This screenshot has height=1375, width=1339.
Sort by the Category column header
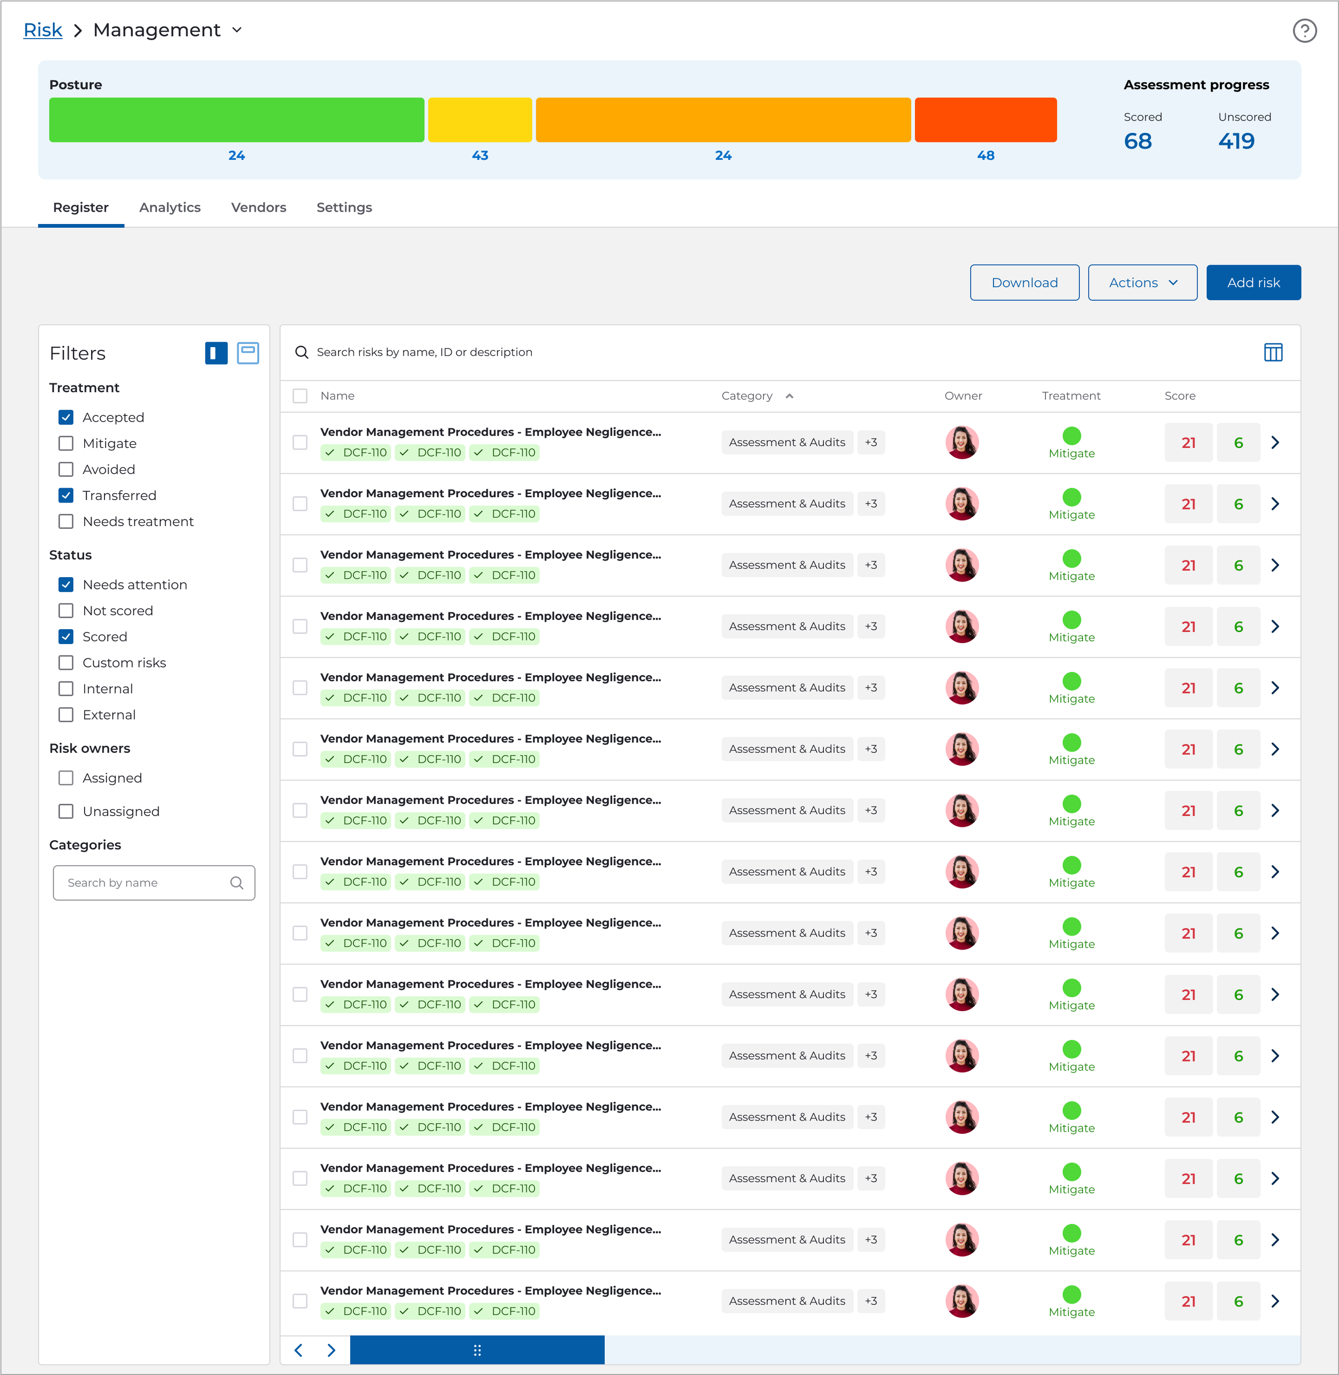click(746, 395)
